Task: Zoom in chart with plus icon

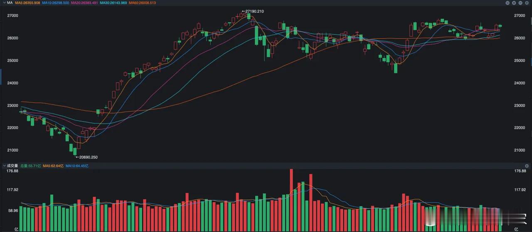Action: tap(514, 3)
